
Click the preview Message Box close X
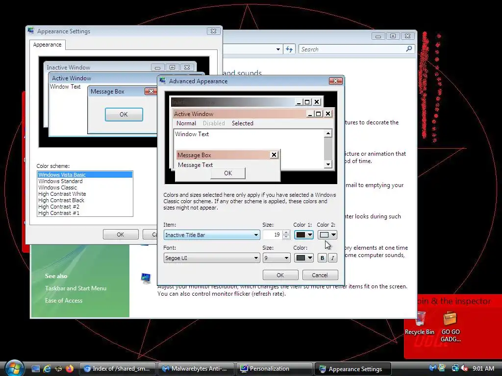click(x=274, y=155)
